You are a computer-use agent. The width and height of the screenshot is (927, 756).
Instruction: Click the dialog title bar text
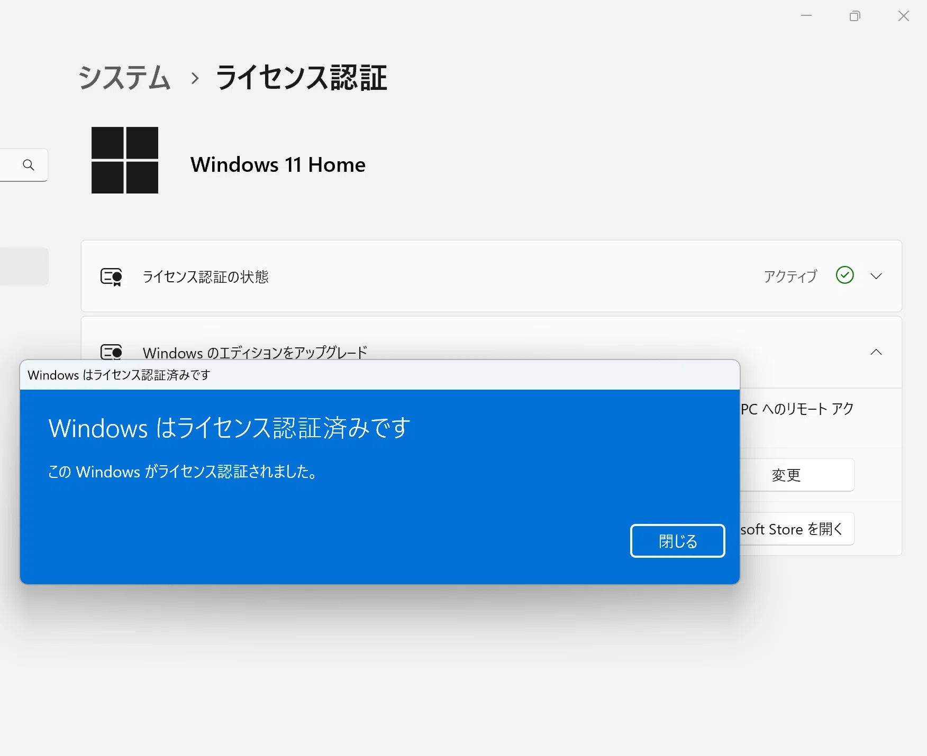point(119,375)
